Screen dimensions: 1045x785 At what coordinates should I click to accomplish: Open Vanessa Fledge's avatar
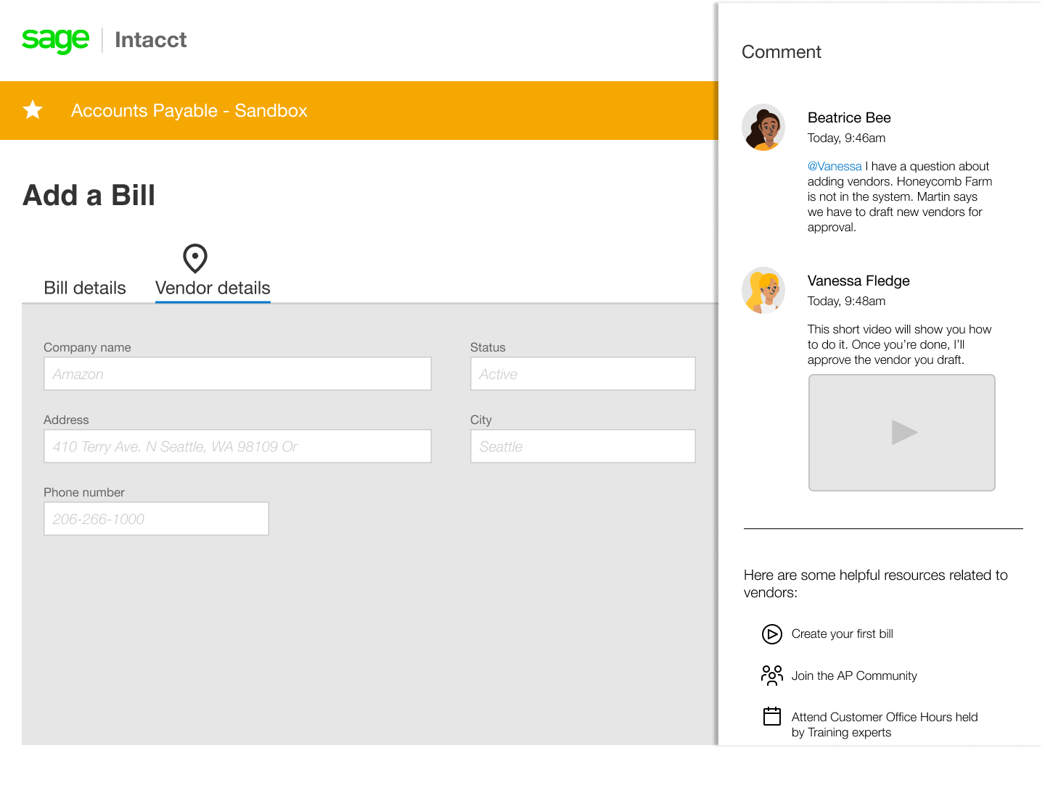click(763, 290)
